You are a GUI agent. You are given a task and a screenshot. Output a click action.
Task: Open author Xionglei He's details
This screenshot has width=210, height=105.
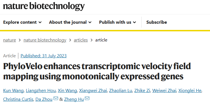click(190, 91)
